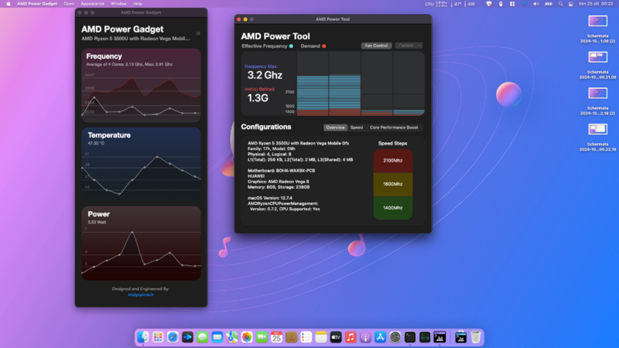Select Schermata 2024-10...00.22.18 desktop file
619x348 pixels.
click(x=597, y=138)
